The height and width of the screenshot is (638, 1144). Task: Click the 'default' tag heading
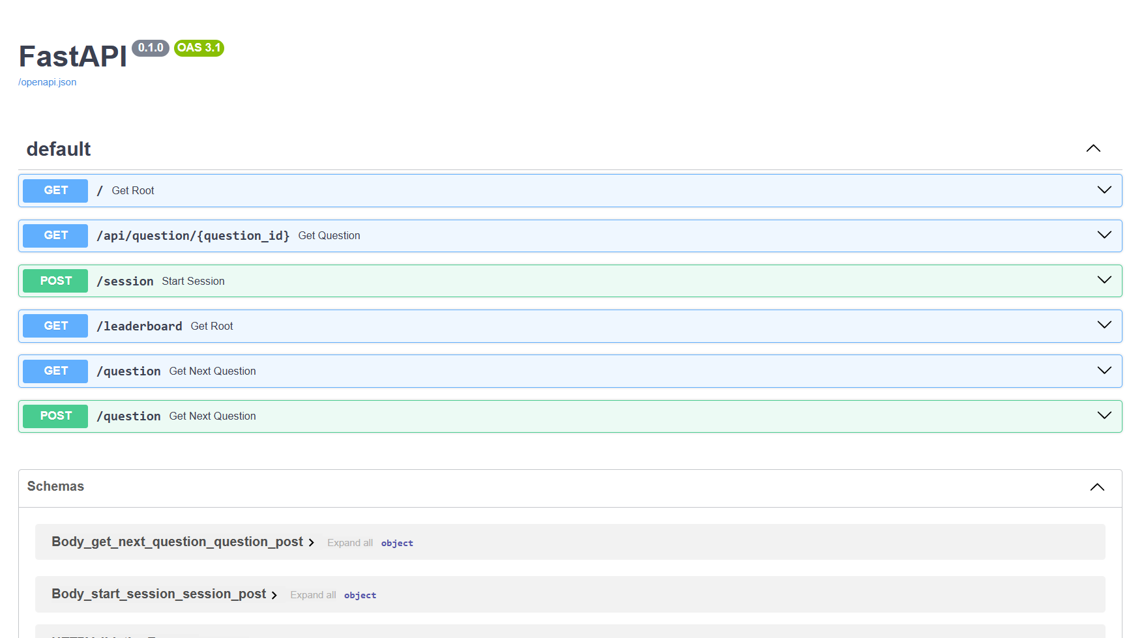click(x=59, y=149)
